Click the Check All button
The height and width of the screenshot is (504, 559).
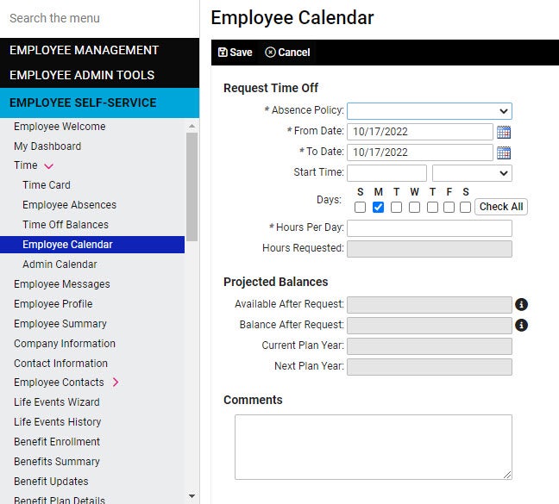(501, 207)
